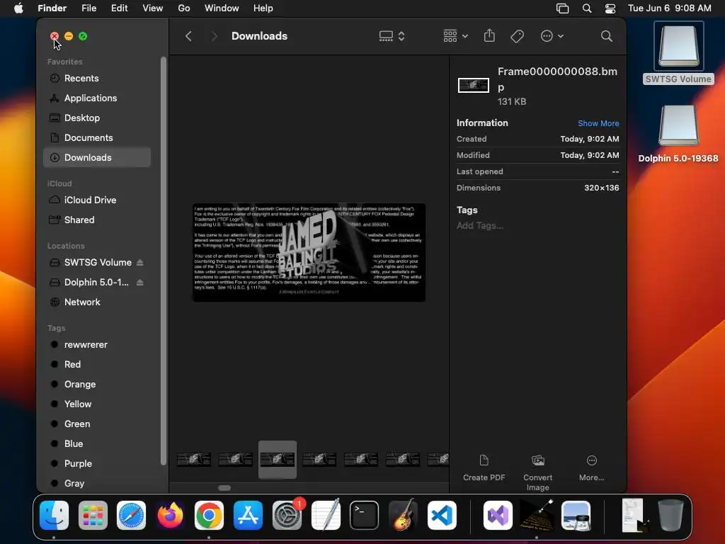
Task: Open the Edit menu
Action: tap(119, 8)
